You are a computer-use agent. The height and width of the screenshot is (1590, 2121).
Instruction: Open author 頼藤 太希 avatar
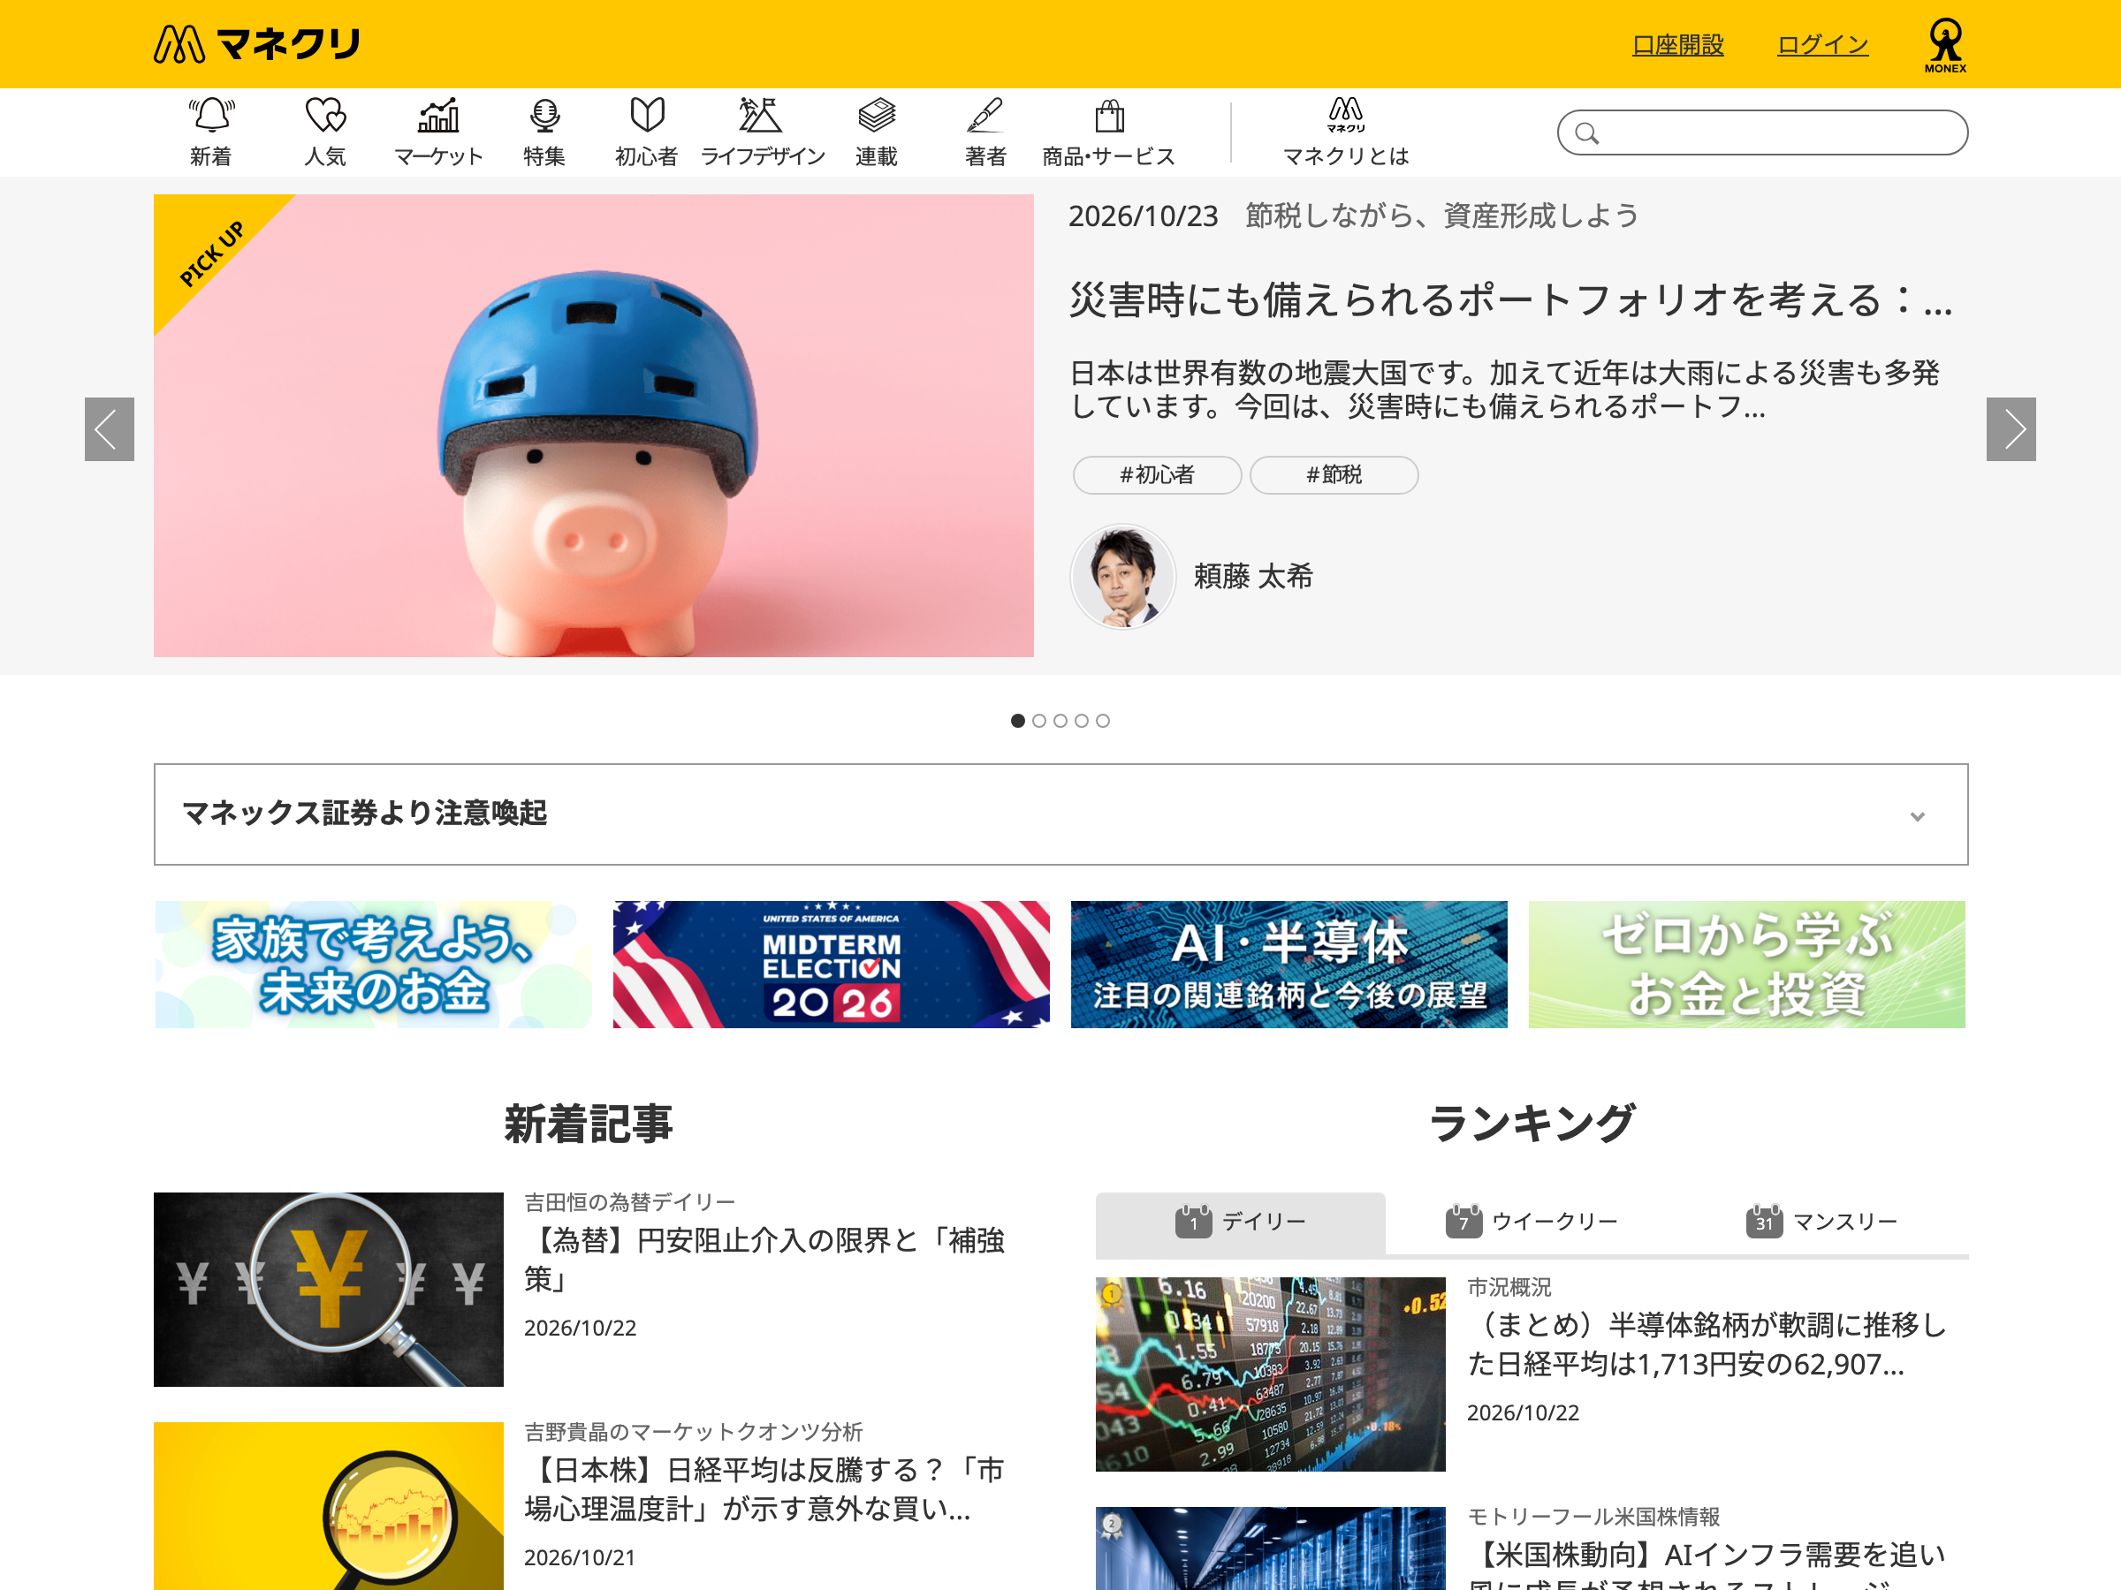(x=1123, y=576)
